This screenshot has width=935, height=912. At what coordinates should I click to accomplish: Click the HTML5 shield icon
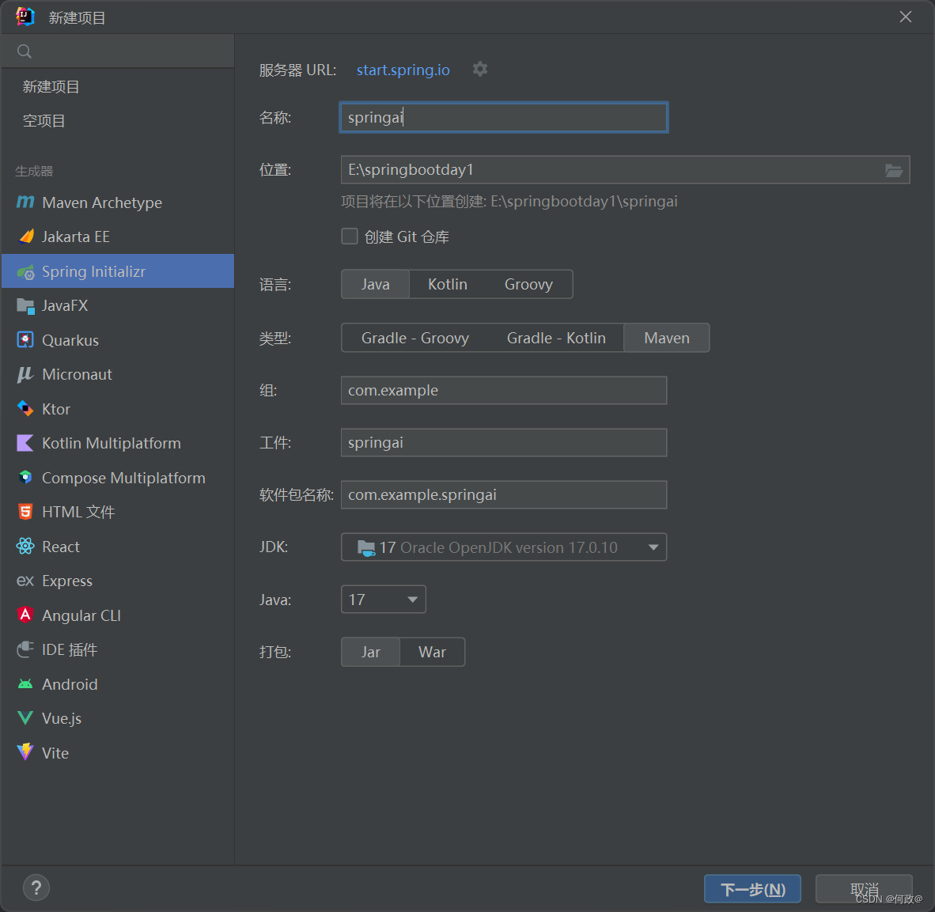click(25, 512)
